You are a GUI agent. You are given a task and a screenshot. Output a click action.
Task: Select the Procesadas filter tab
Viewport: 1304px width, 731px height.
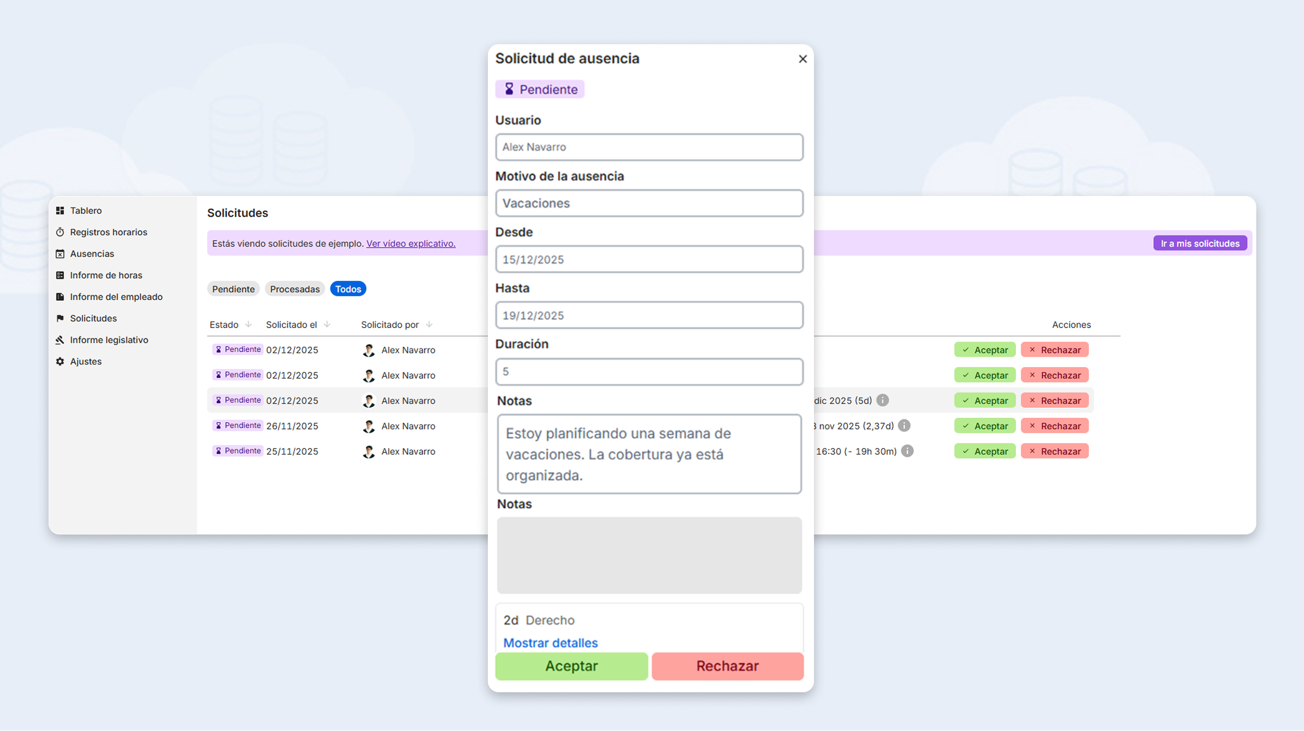click(x=294, y=289)
